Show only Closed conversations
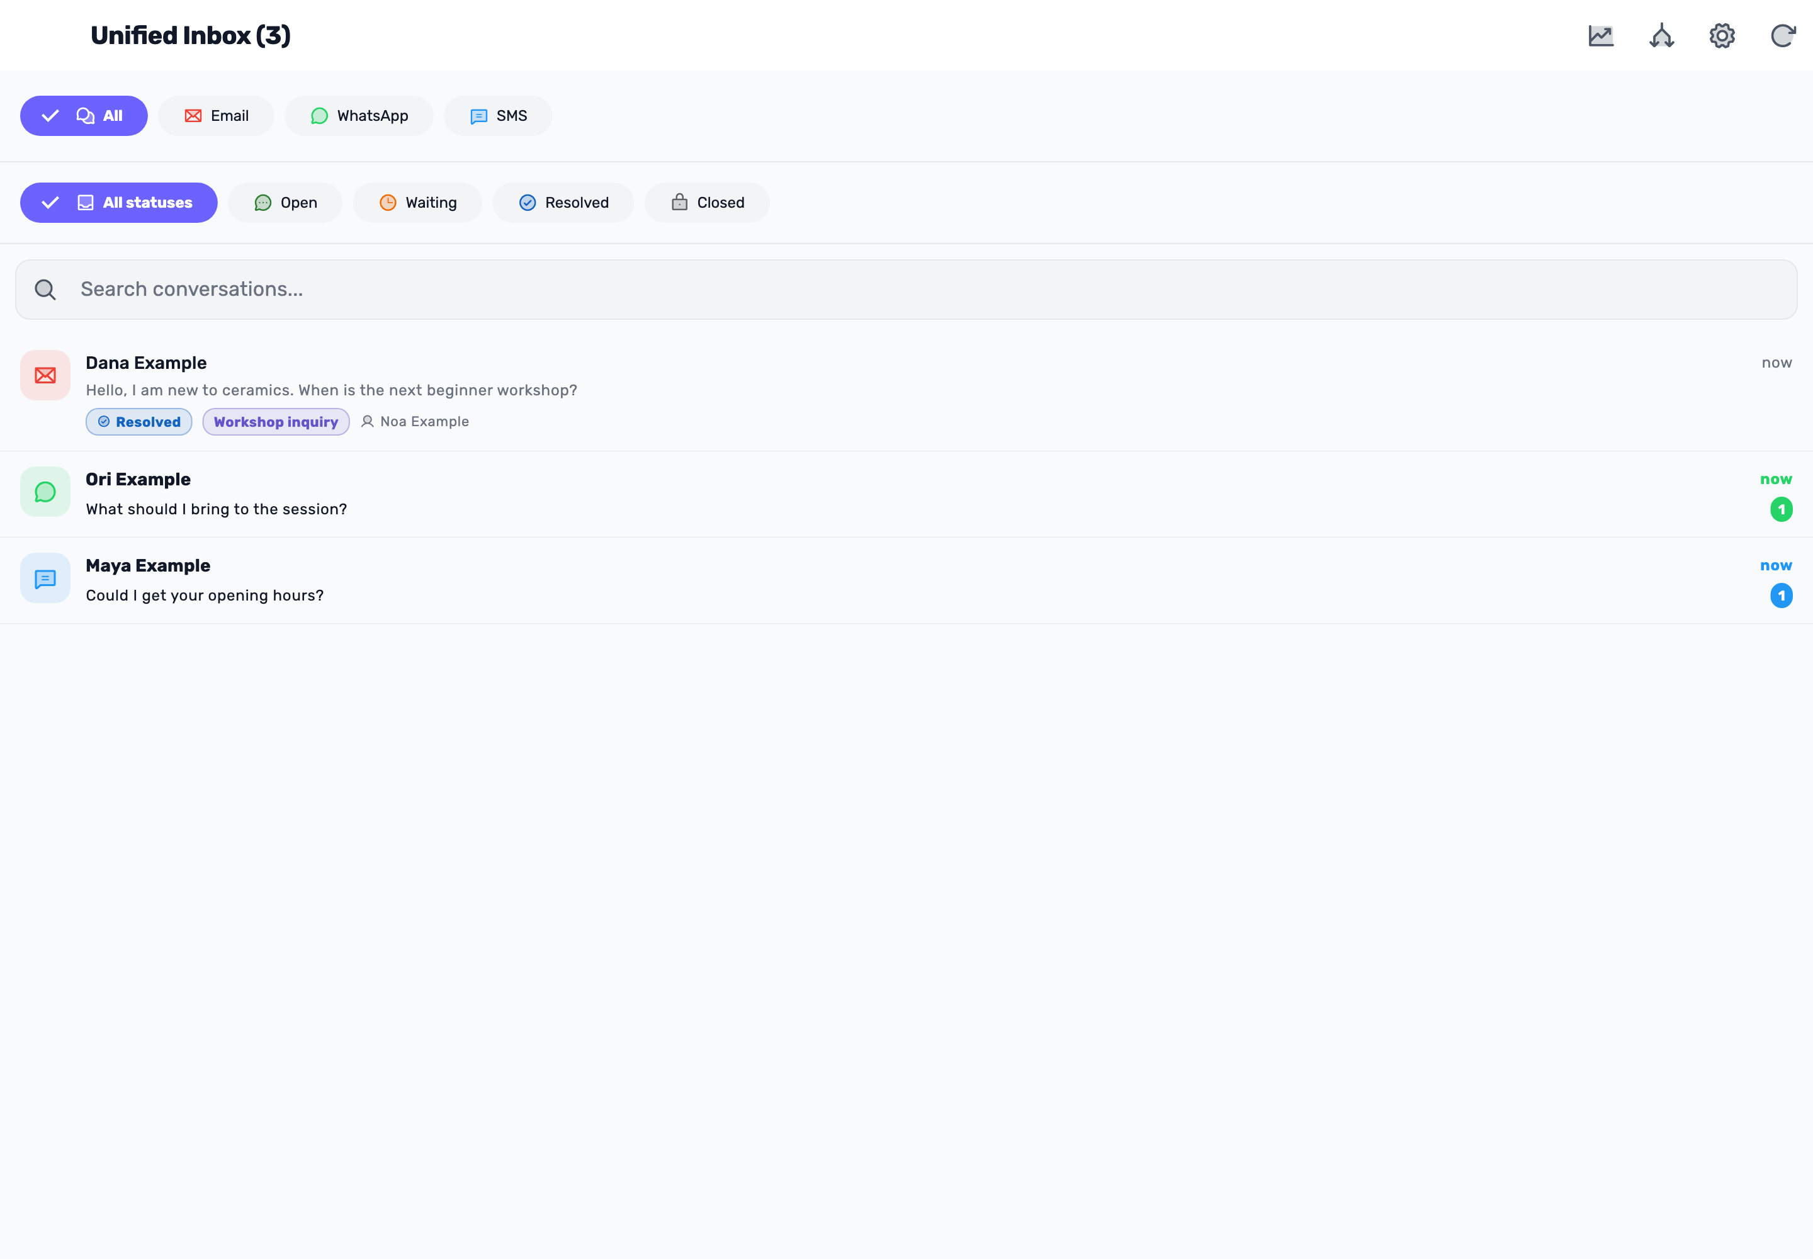 [707, 203]
